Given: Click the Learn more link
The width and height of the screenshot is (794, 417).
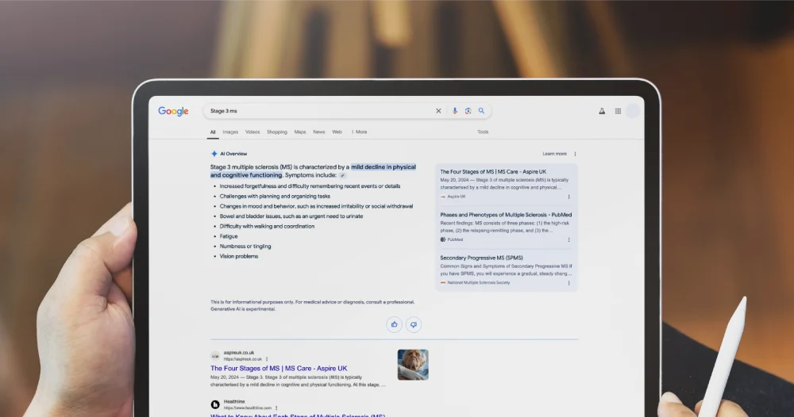Looking at the screenshot, I should [x=554, y=154].
